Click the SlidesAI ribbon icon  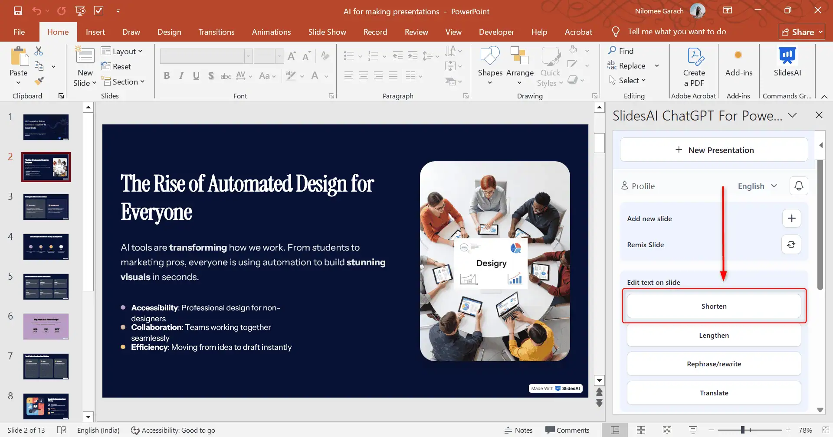[x=787, y=62]
